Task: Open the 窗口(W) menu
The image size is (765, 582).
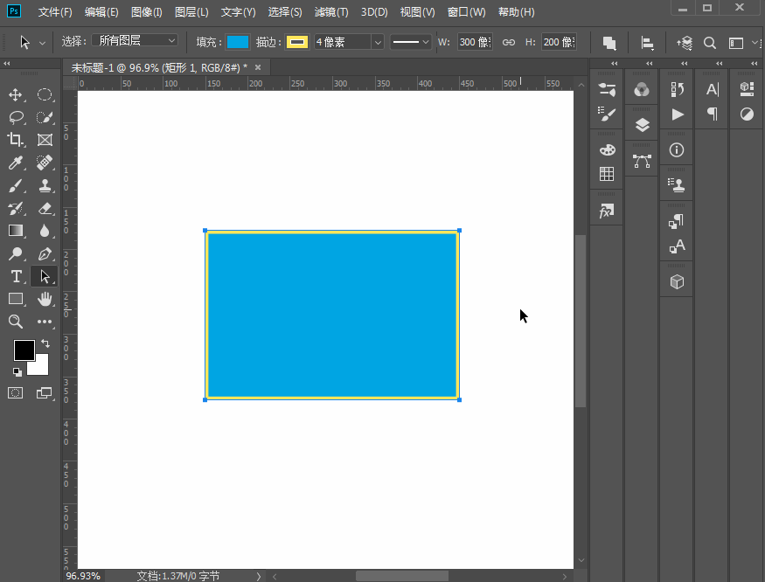Action: click(466, 12)
